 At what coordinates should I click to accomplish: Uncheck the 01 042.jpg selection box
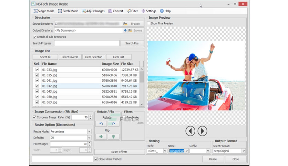point(37,86)
